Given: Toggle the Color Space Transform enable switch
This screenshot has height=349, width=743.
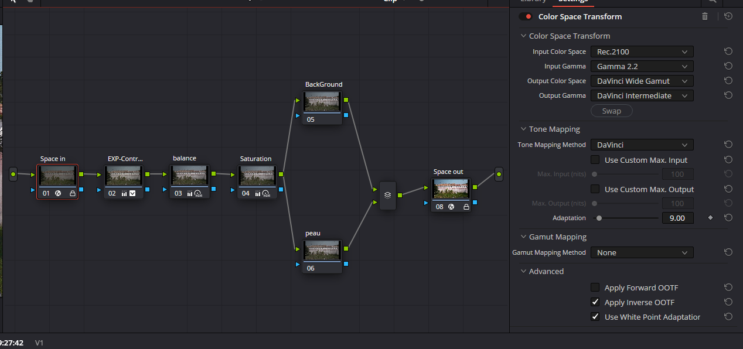Looking at the screenshot, I should (x=525, y=17).
